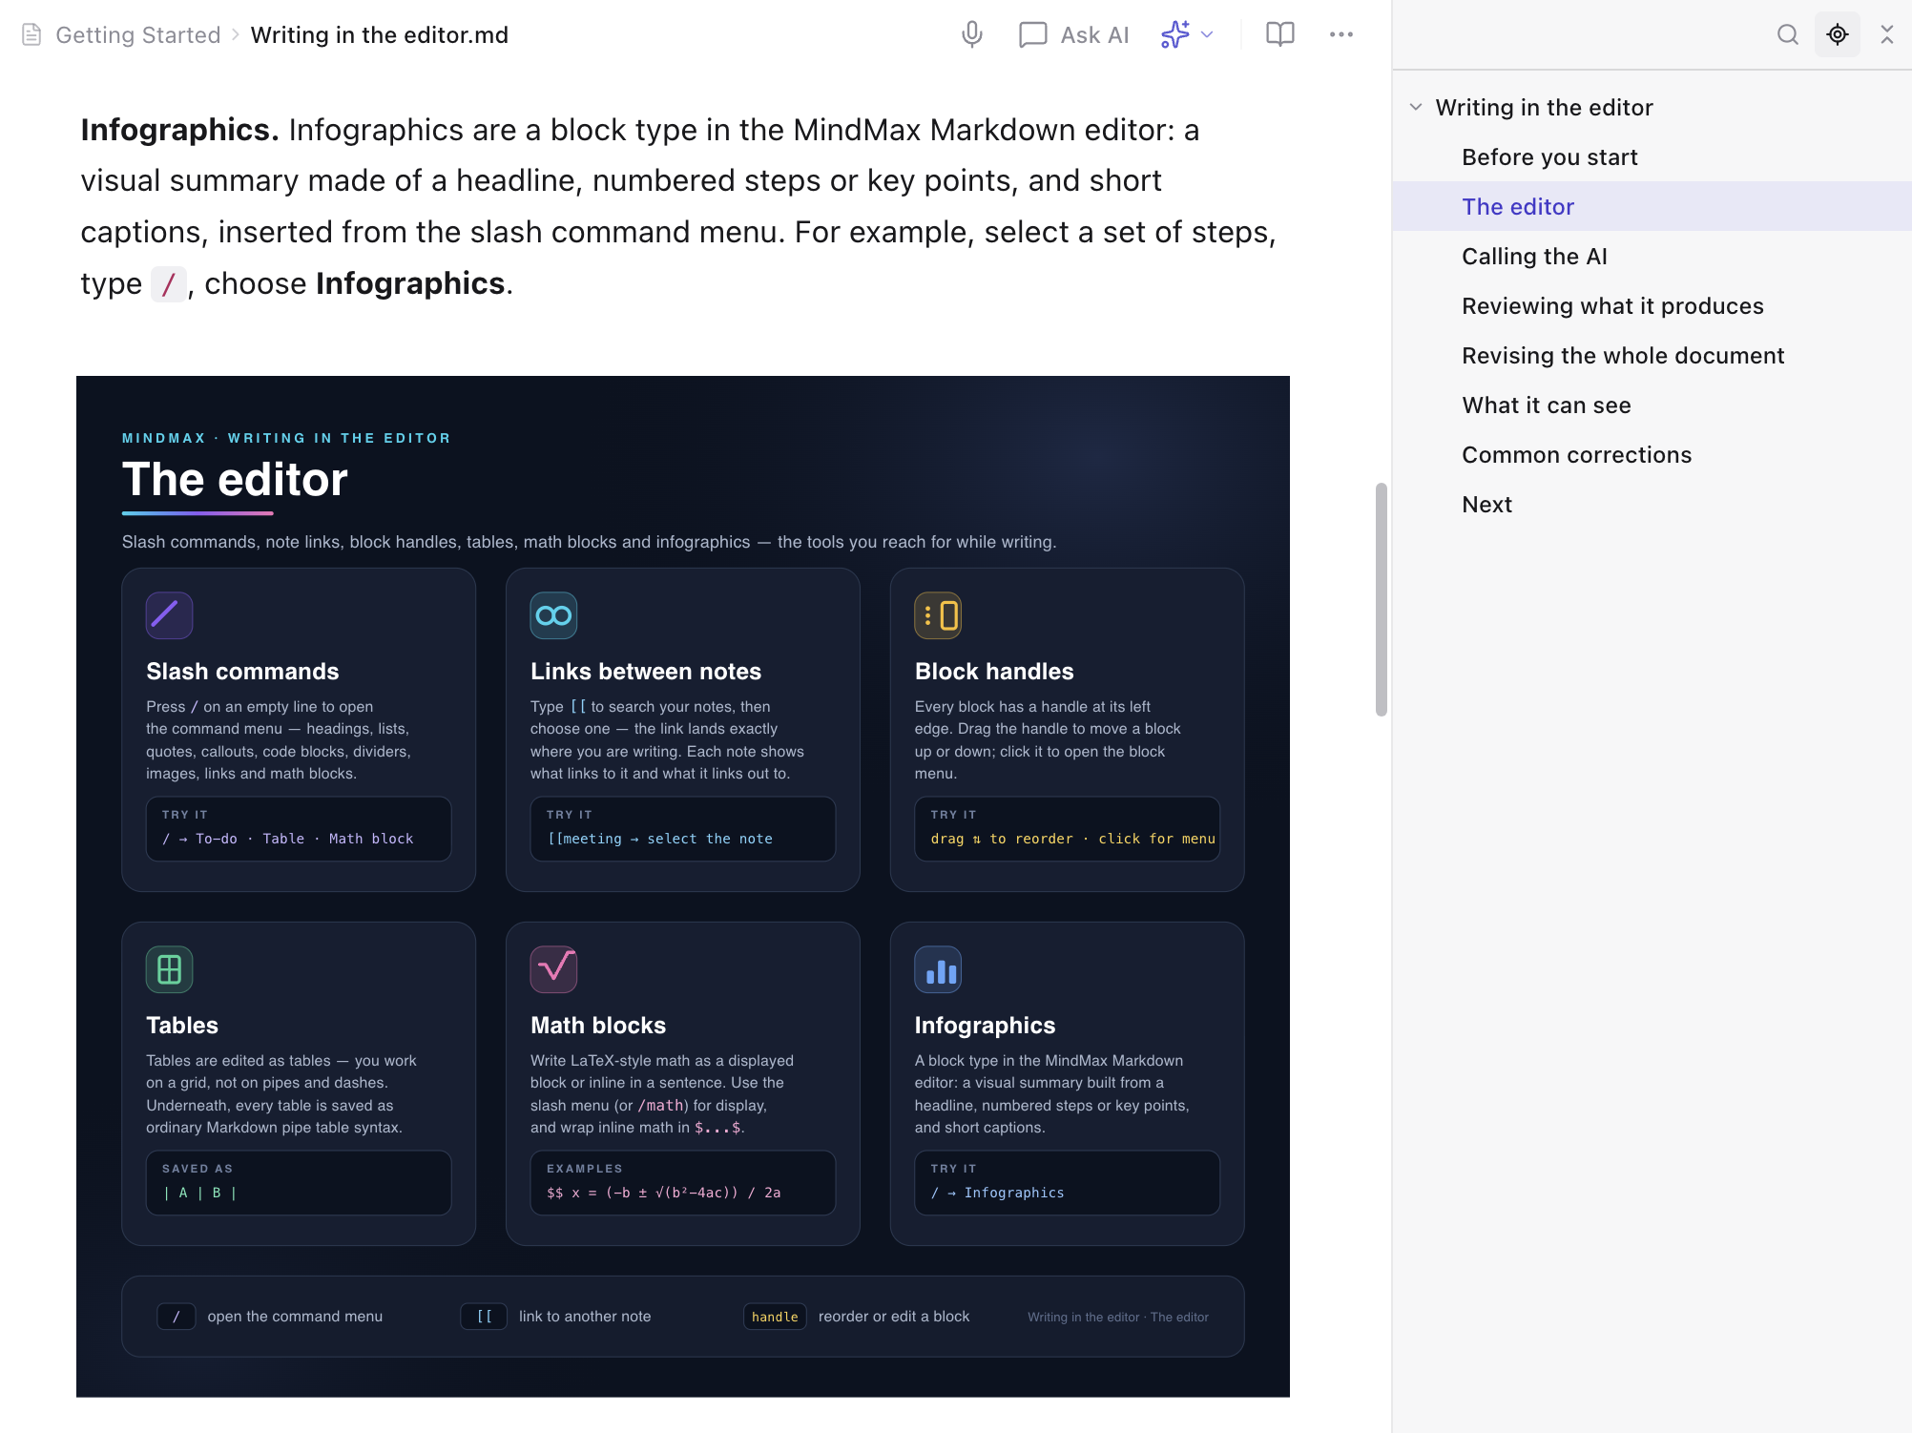Click 'Writing in the editor.md' breadcrumb

pos(379,35)
